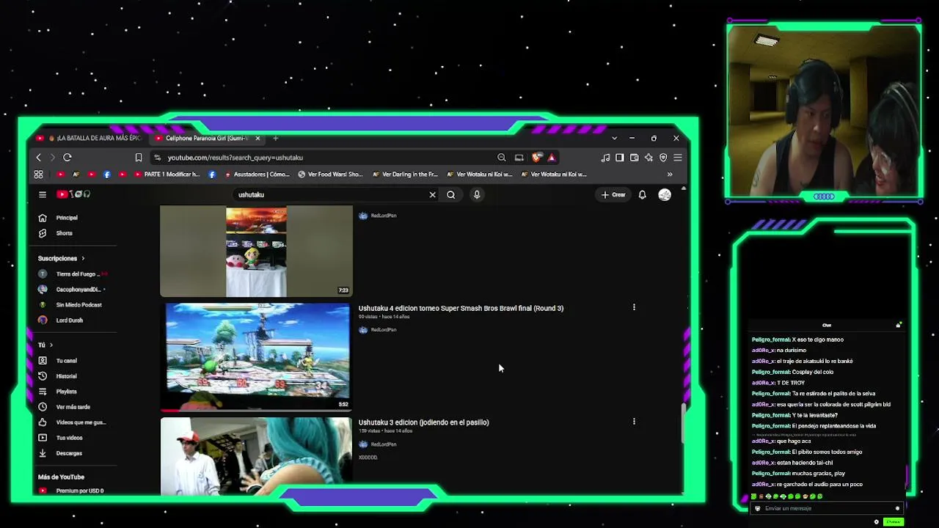Viewport: 939px width, 528px height.
Task: Play the Smash Bros Brawl gameplay thumbnail
Action: (257, 357)
